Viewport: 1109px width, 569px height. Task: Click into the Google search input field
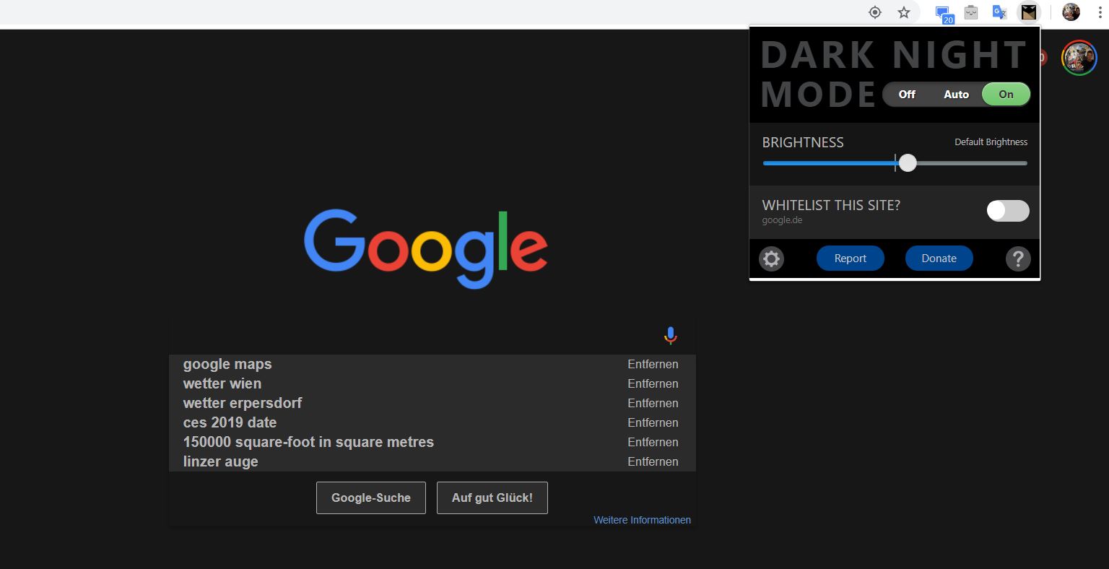pyautogui.click(x=412, y=336)
